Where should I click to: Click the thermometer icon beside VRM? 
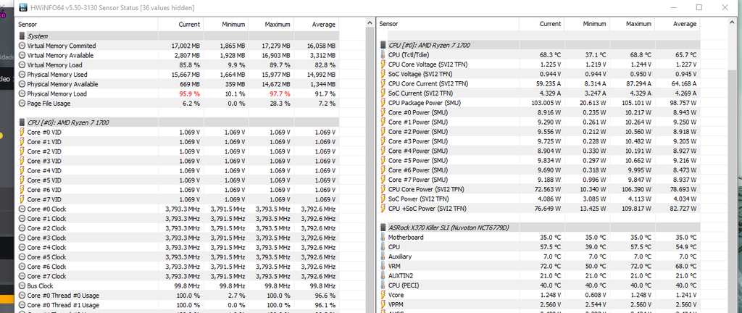(x=383, y=266)
